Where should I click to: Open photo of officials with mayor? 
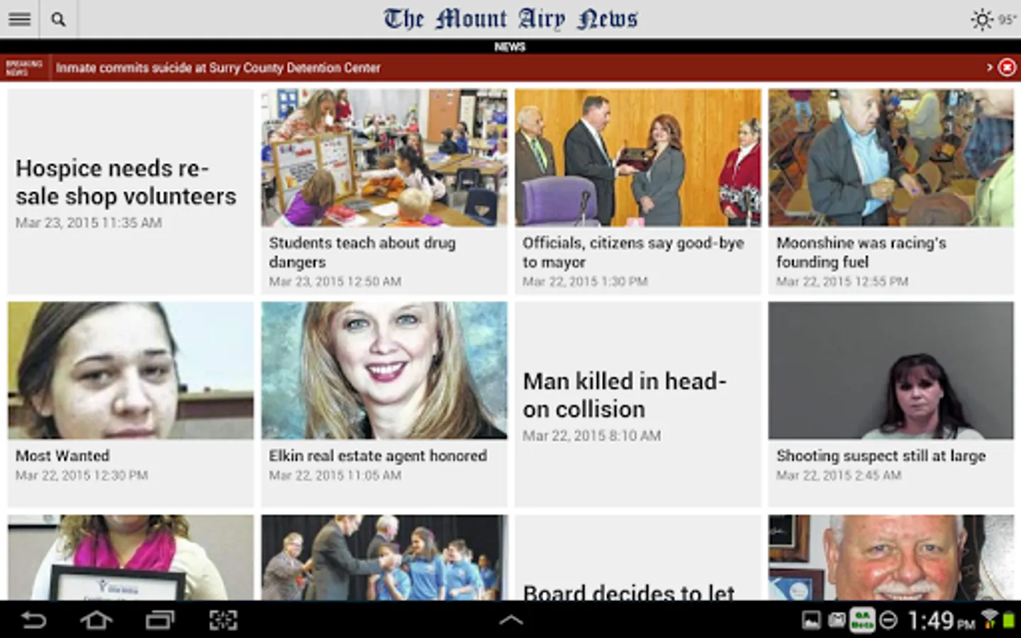pos(638,157)
